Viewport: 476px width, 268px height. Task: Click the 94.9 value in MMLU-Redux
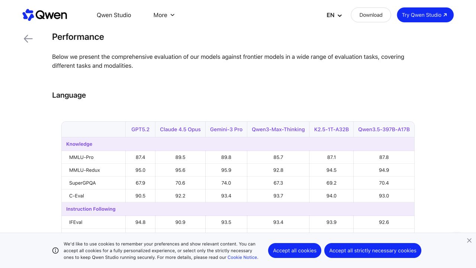384,170
